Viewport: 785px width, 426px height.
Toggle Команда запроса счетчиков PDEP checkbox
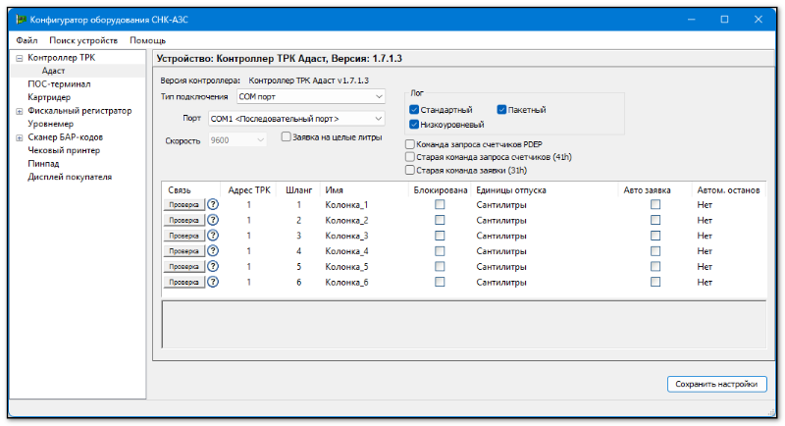[x=409, y=144]
